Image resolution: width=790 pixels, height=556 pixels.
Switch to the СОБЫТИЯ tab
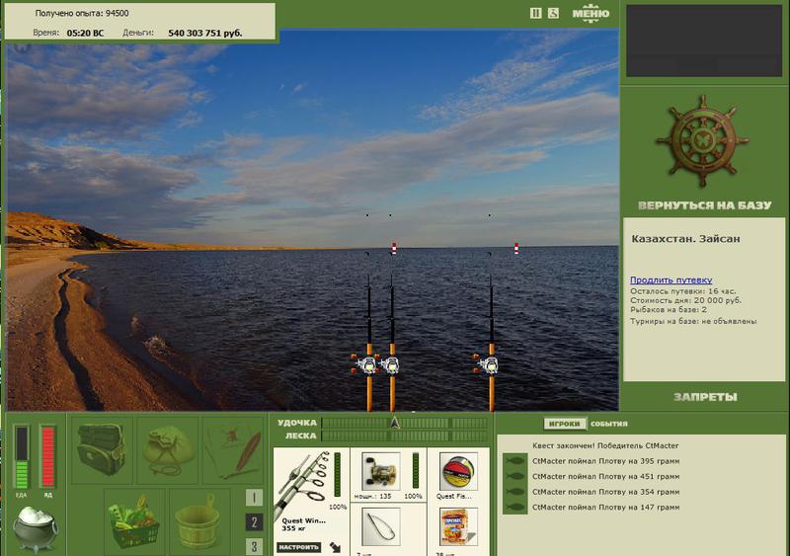(608, 424)
